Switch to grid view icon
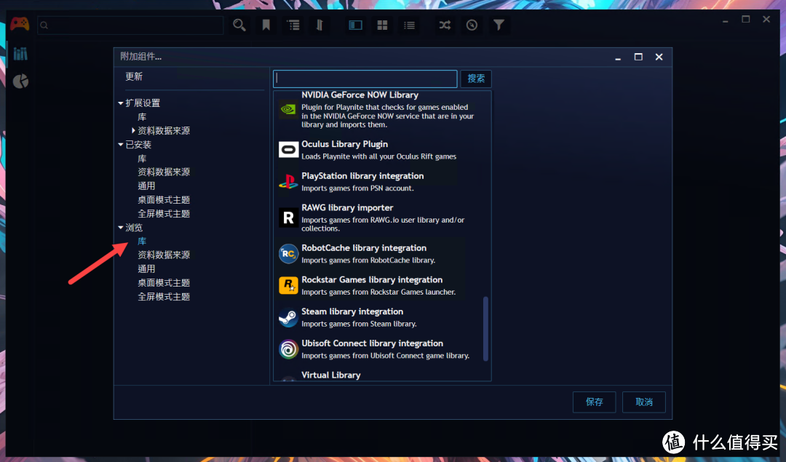Image resolution: width=786 pixels, height=462 pixels. (383, 25)
